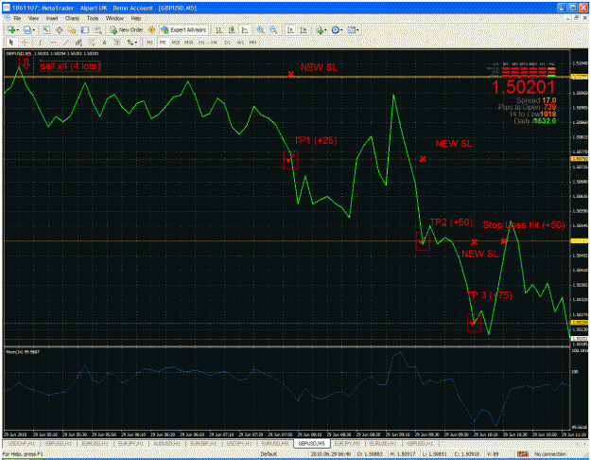Switch to the W1 timeframe

tap(240, 43)
